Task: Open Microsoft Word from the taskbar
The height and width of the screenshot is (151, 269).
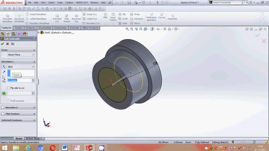Action: point(64,148)
